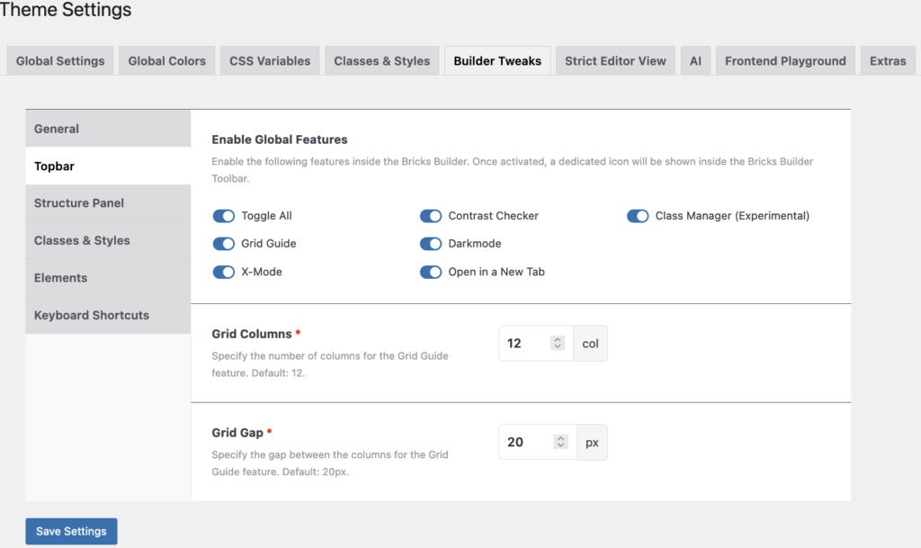
Task: Toggle Class Manager (Experimental) off
Action: point(638,216)
